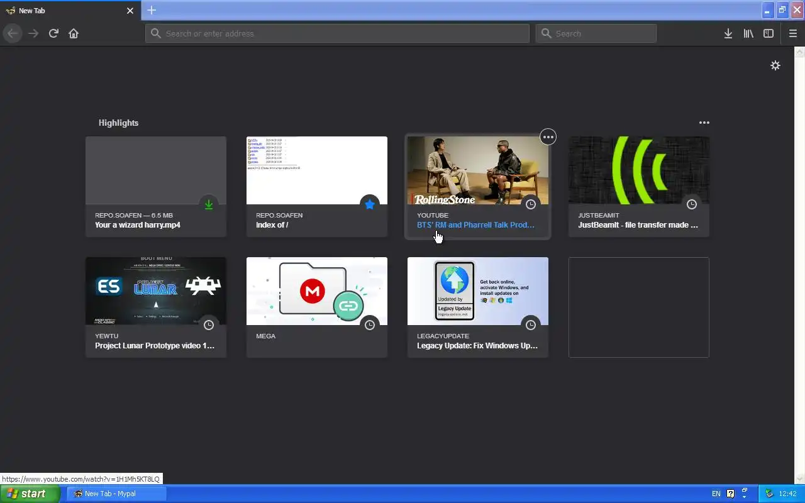The image size is (805, 503).
Task: Click the 12:42 system clock
Action: point(788,494)
